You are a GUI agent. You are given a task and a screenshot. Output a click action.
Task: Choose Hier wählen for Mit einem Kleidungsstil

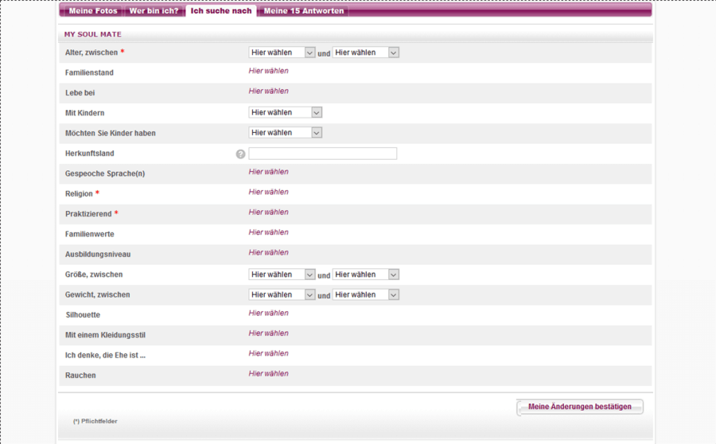[269, 333]
